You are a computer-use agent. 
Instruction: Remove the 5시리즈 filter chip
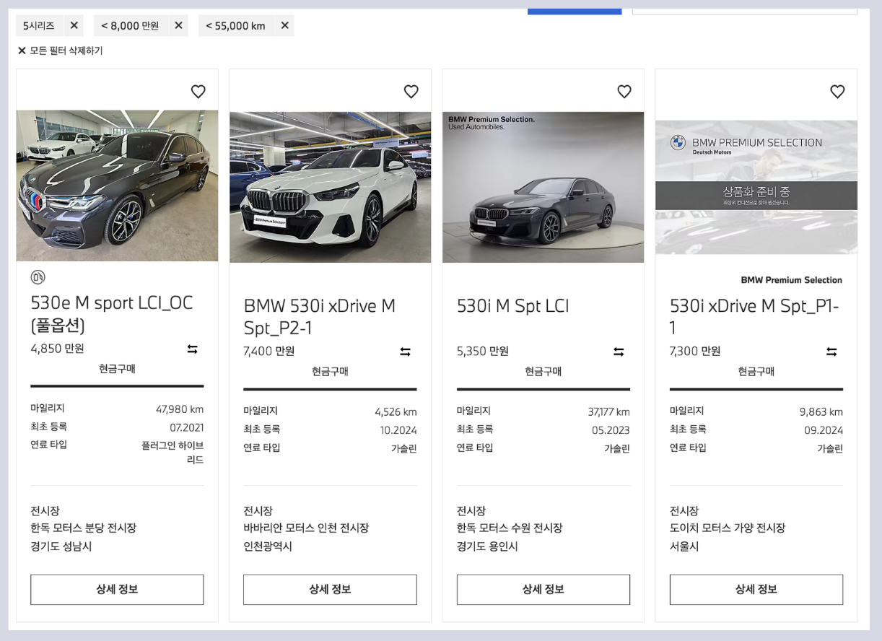point(74,25)
